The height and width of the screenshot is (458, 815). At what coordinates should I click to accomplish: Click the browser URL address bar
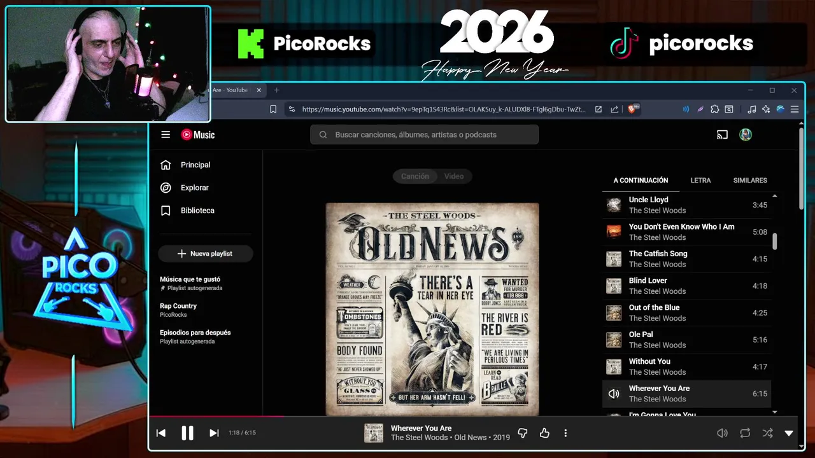(x=444, y=109)
